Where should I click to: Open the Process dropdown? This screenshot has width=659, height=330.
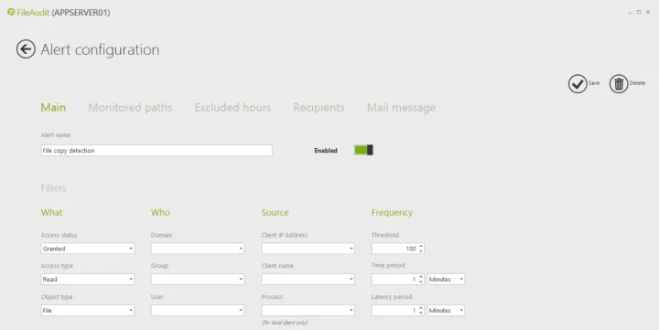coord(308,310)
